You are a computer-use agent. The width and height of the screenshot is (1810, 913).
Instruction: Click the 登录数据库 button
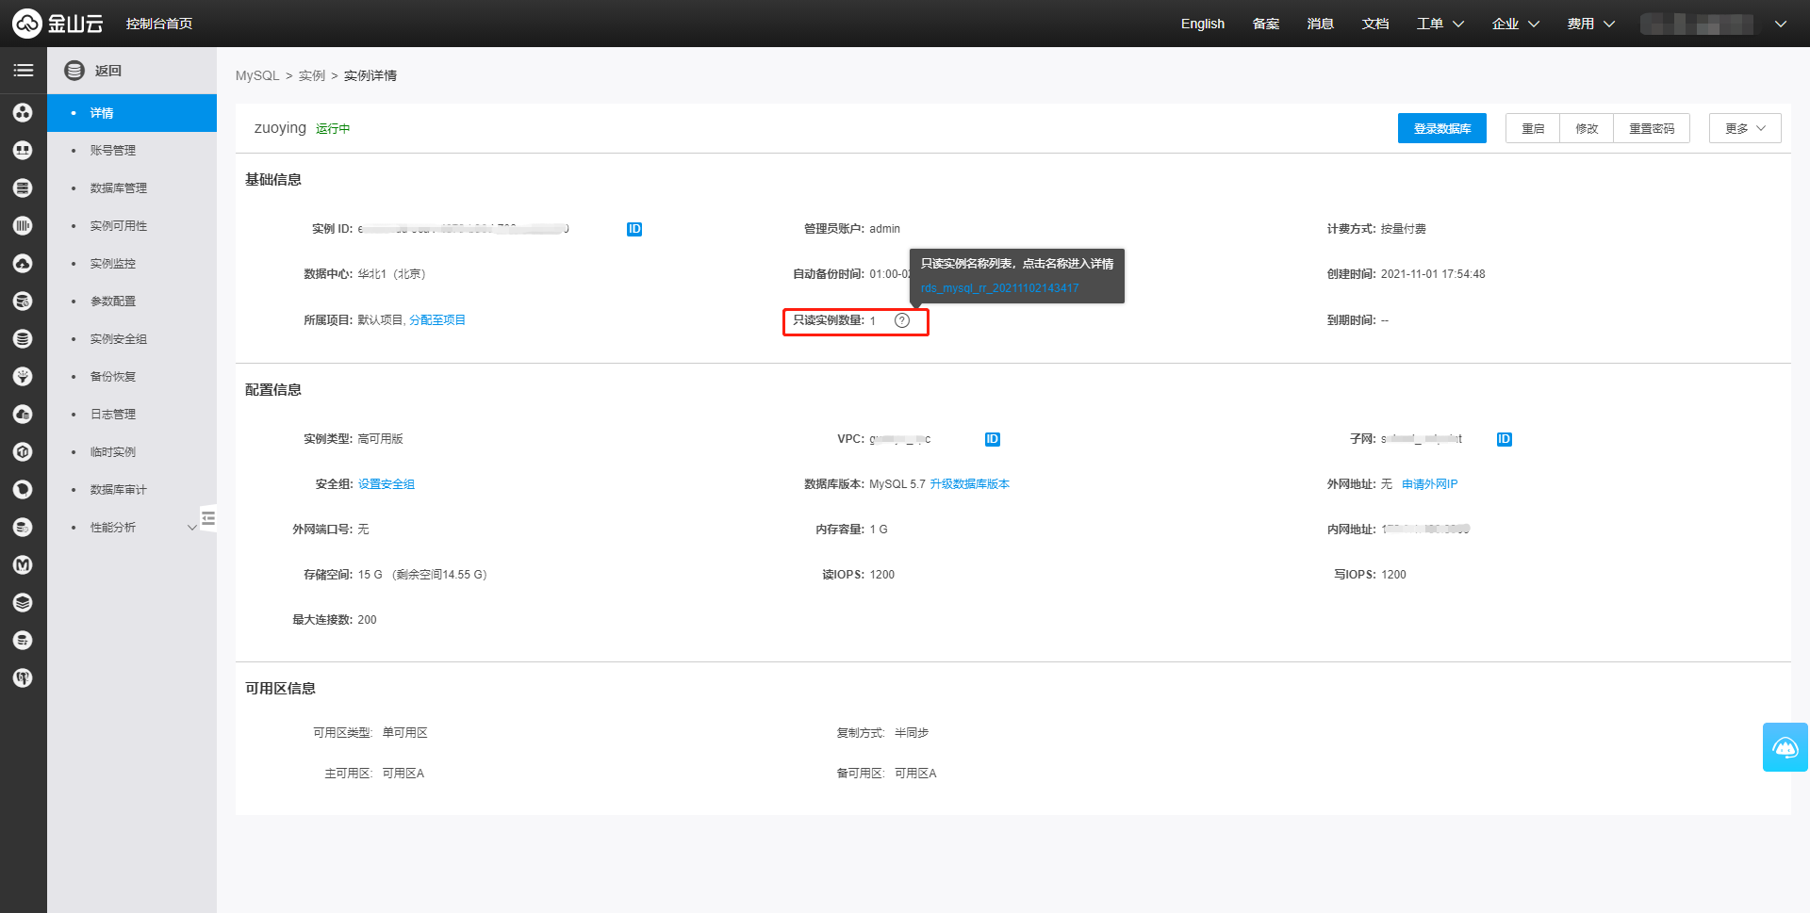1441,128
